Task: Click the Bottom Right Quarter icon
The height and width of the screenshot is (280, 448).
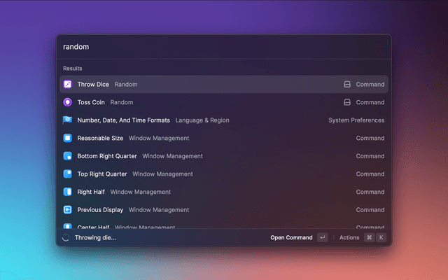Action: (68, 156)
